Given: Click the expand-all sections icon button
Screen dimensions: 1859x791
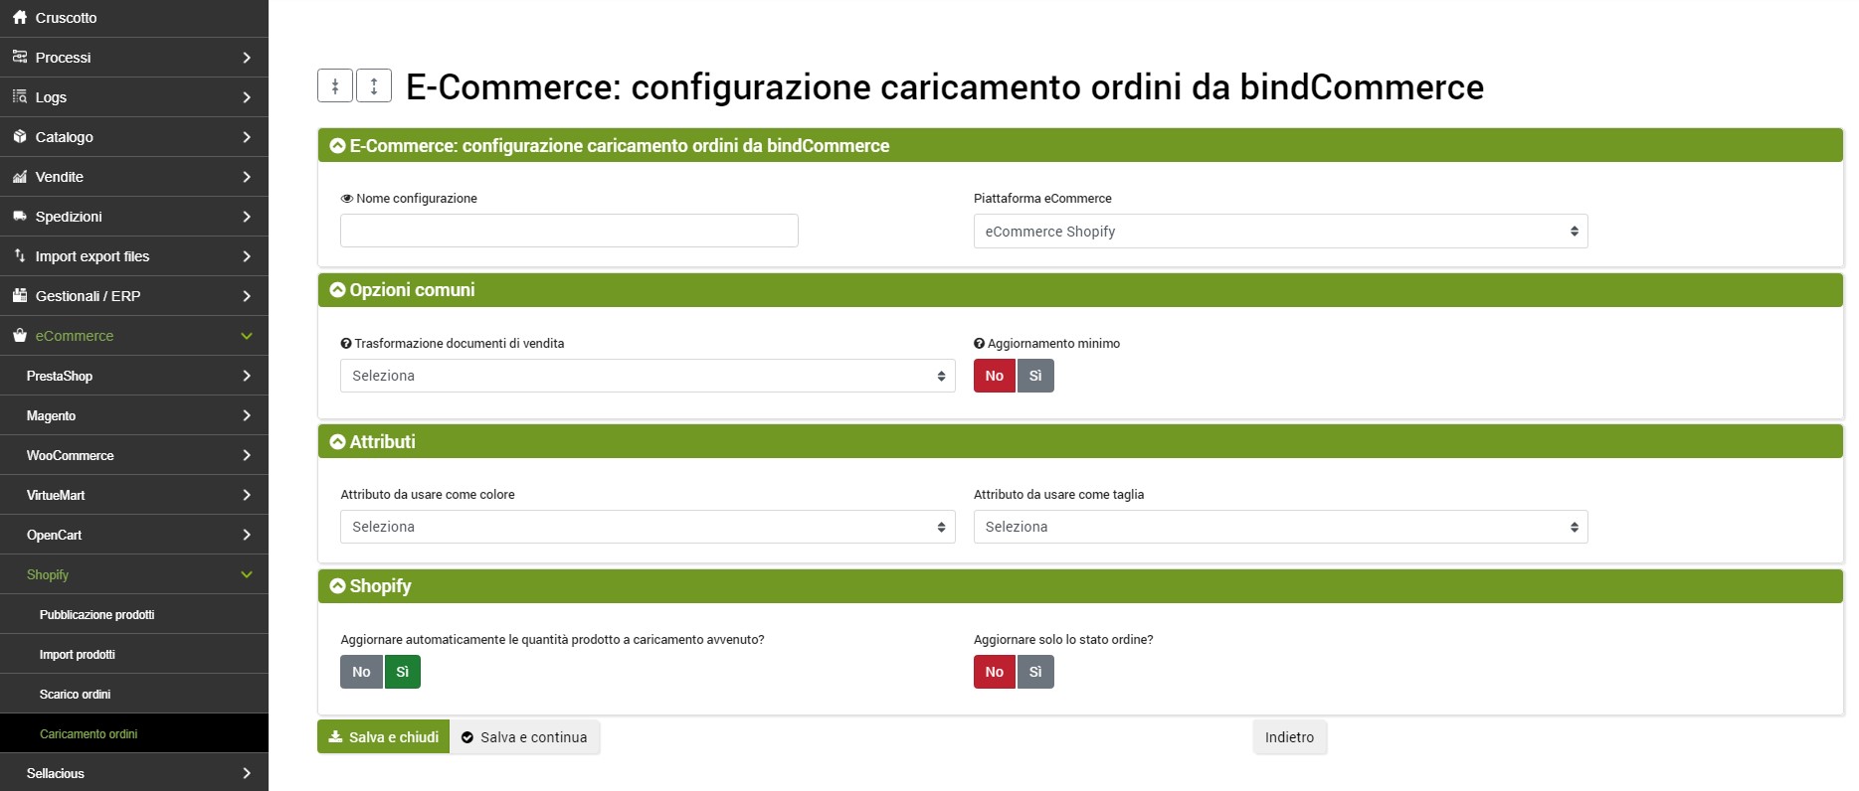Looking at the screenshot, I should click(374, 86).
